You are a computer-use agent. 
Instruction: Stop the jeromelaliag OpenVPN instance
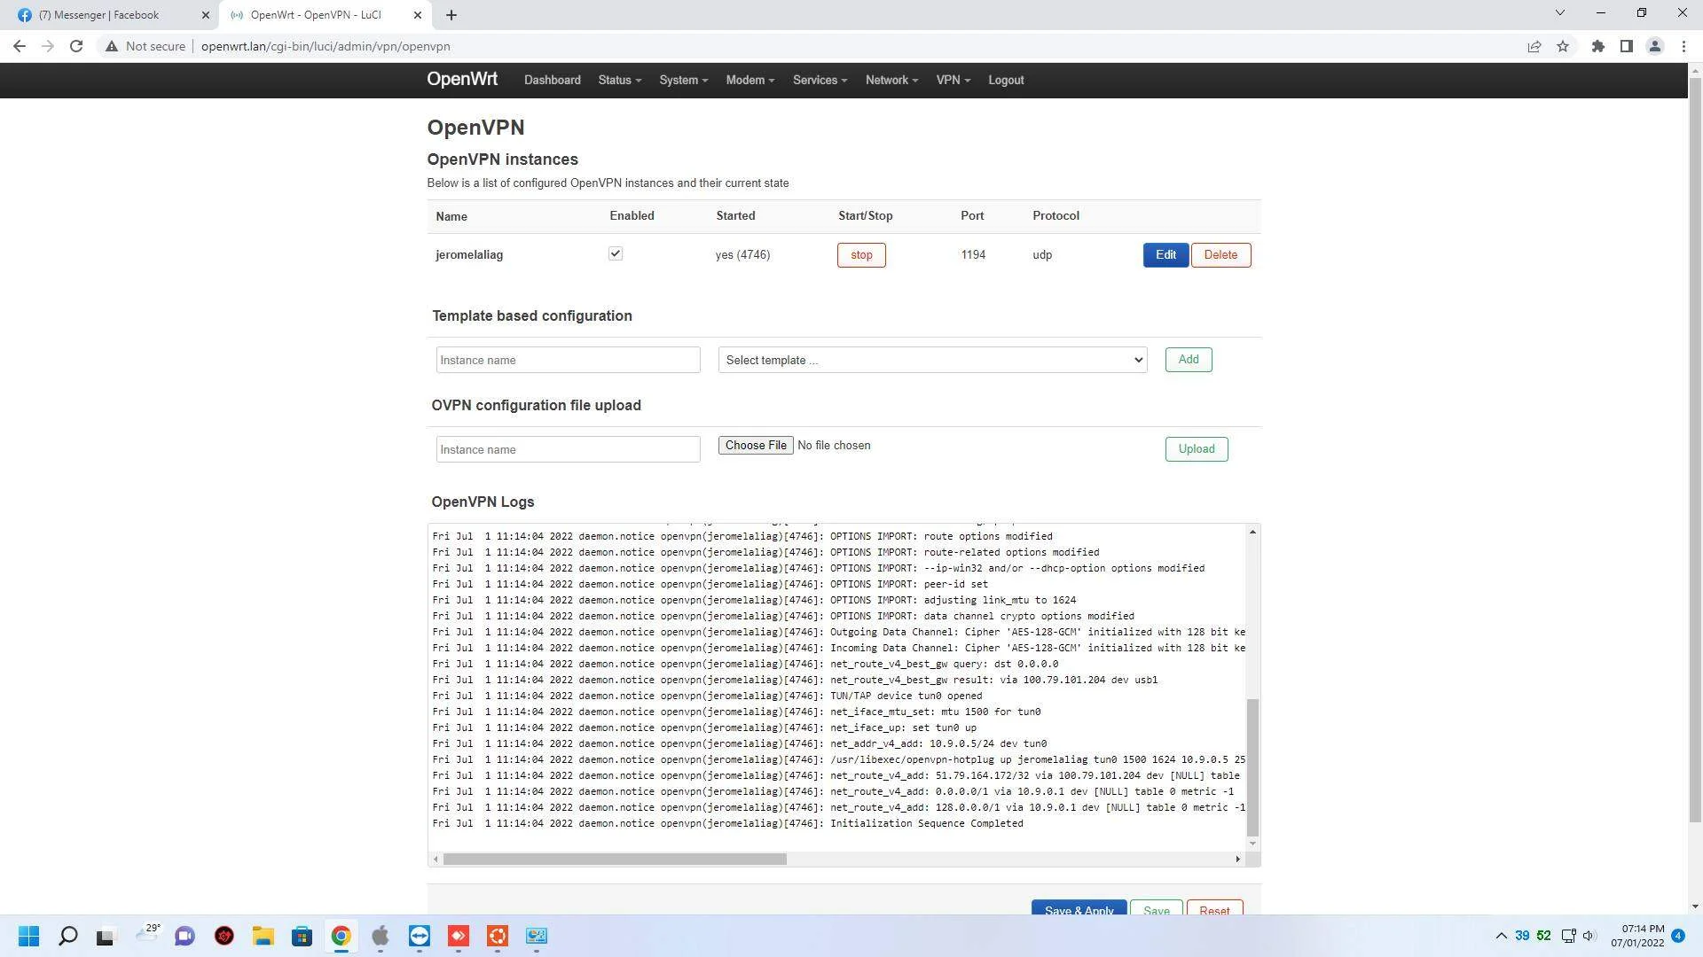click(861, 255)
